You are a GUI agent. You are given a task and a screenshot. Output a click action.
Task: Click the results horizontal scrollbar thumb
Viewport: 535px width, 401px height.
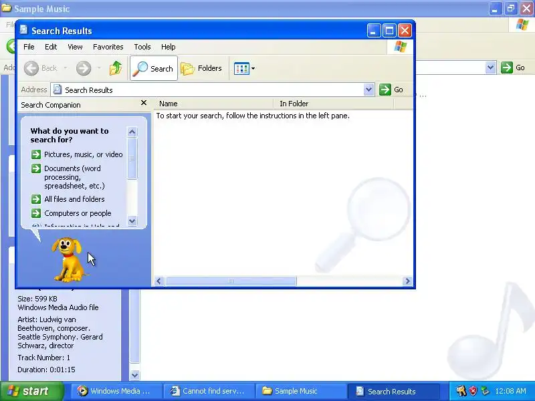pyautogui.click(x=231, y=281)
